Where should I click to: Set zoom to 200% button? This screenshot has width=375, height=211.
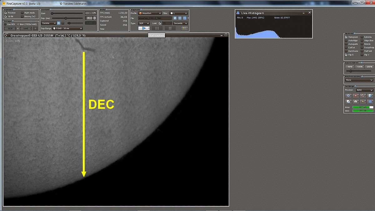(x=369, y=67)
